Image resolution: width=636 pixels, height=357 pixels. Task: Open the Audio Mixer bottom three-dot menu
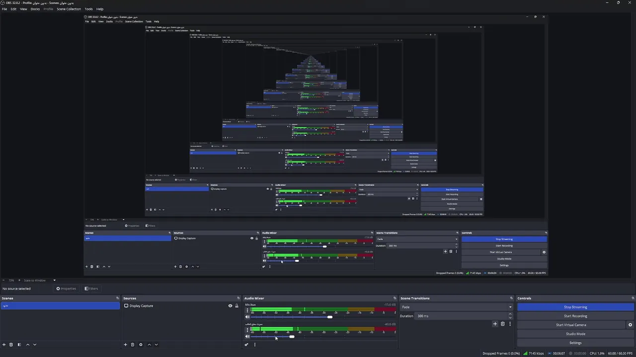pyautogui.click(x=254, y=345)
